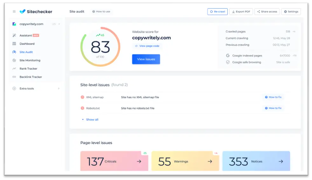Click the copywritely.com site favicon
The width and height of the screenshot is (312, 180).
pos(14,24)
